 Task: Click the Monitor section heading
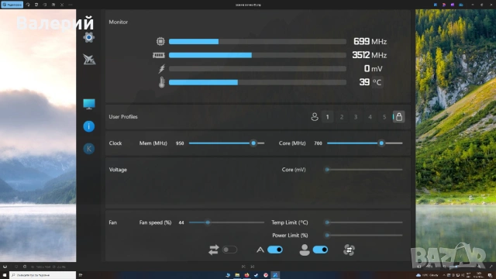click(x=119, y=22)
